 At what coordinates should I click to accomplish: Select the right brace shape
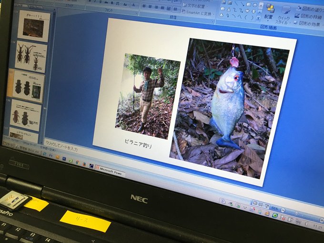click(x=253, y=18)
